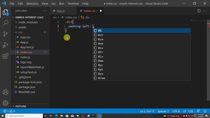Viewport: 210px width, 118px height.
Task: Choose the 0rem suggestion
Action: coord(142,78)
